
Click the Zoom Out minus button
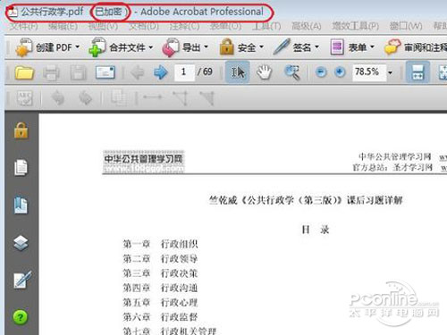point(321,72)
